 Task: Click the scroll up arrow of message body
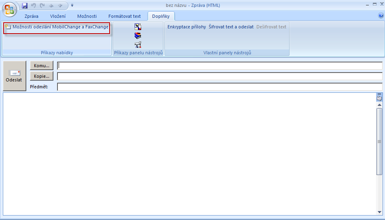coord(379,105)
